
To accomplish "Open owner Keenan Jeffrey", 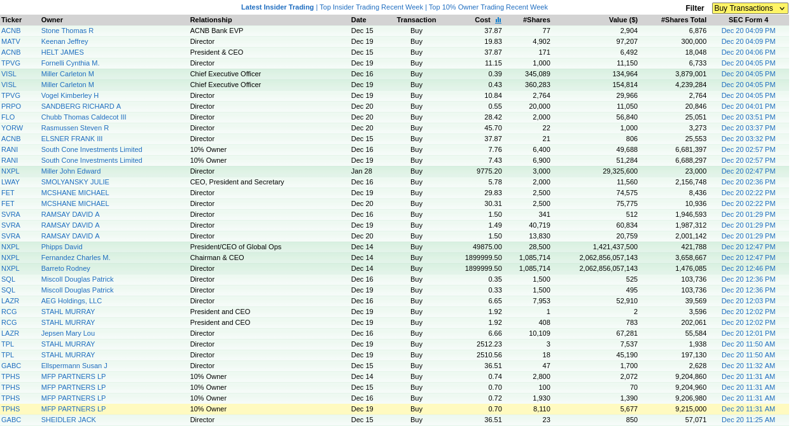I will [x=65, y=41].
